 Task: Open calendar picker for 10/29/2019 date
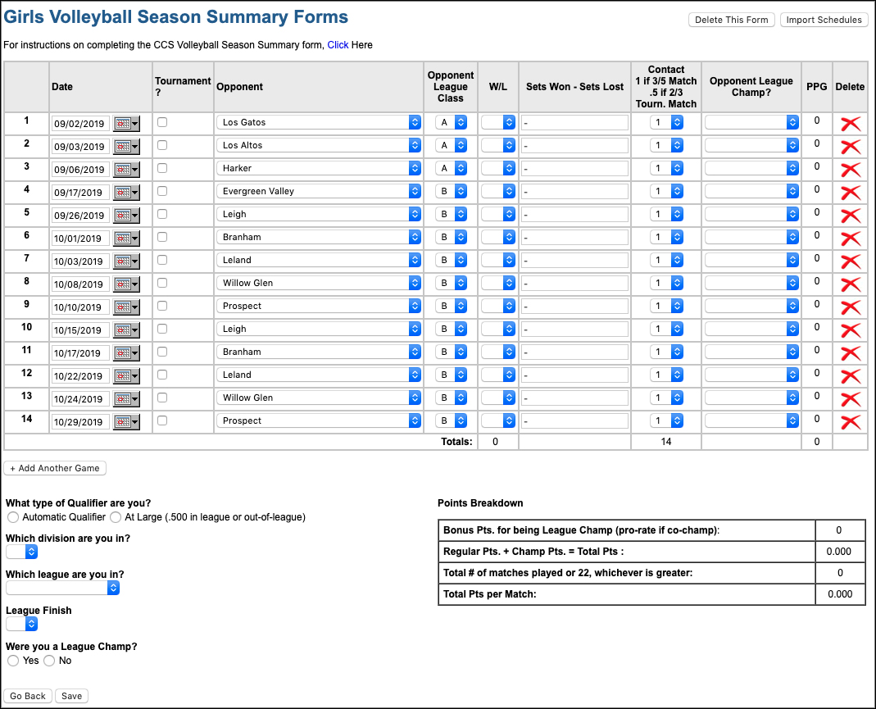click(126, 421)
